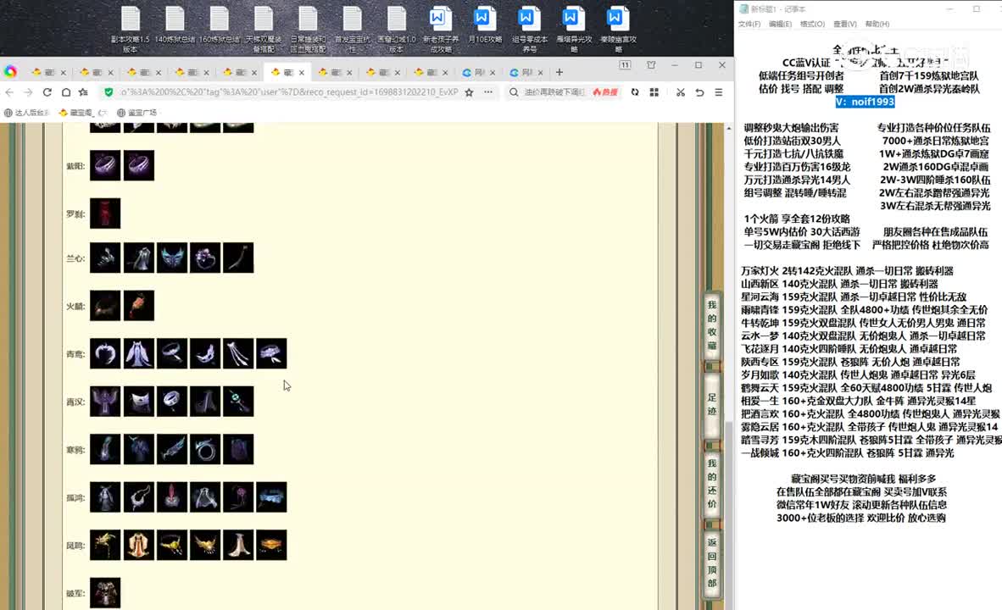The width and height of the screenshot is (1002, 610).
Task: Open desktop file 160炼狱总结
Action: [x=220, y=25]
